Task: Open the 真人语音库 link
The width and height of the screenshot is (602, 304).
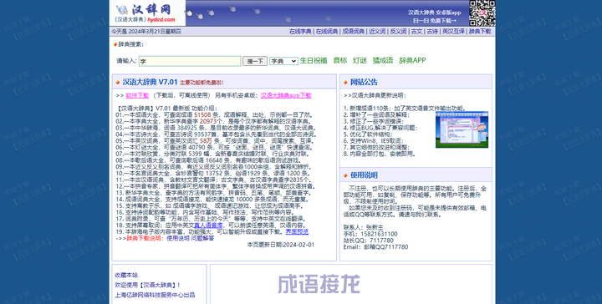Action: (208, 225)
